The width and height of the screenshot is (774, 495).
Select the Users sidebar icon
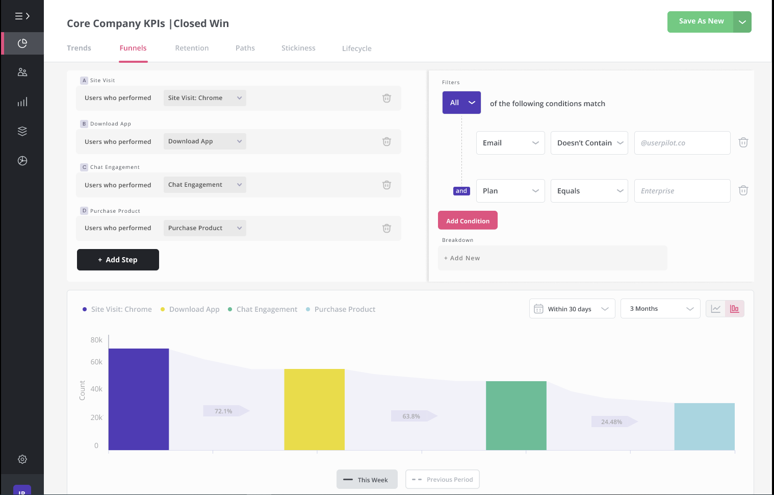tap(22, 72)
